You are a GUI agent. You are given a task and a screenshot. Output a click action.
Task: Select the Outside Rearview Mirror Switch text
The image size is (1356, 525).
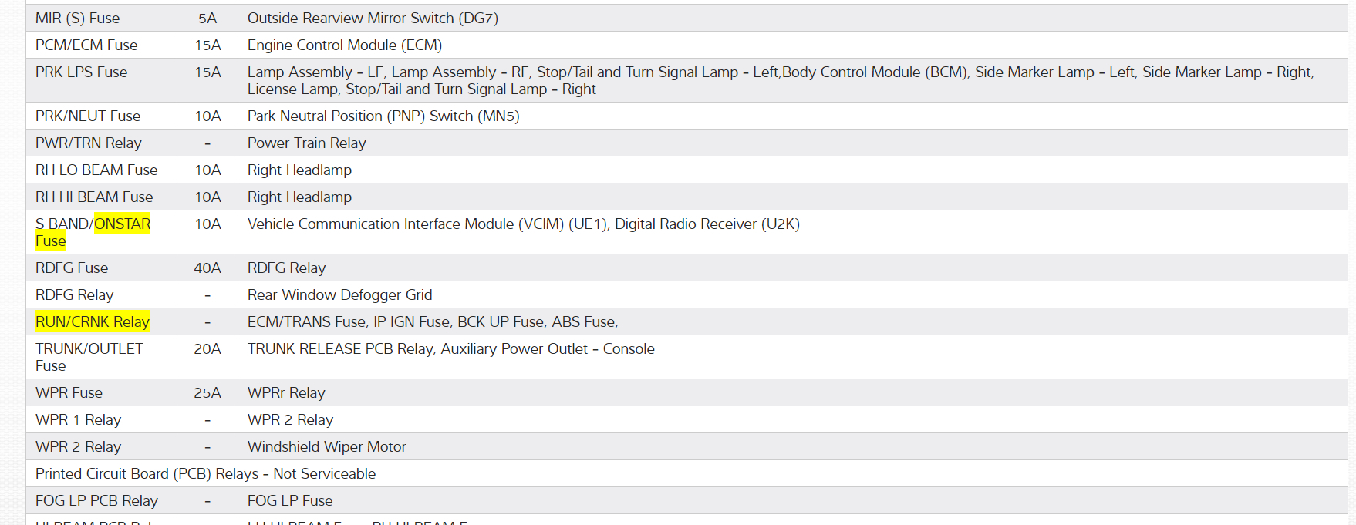coord(373,19)
